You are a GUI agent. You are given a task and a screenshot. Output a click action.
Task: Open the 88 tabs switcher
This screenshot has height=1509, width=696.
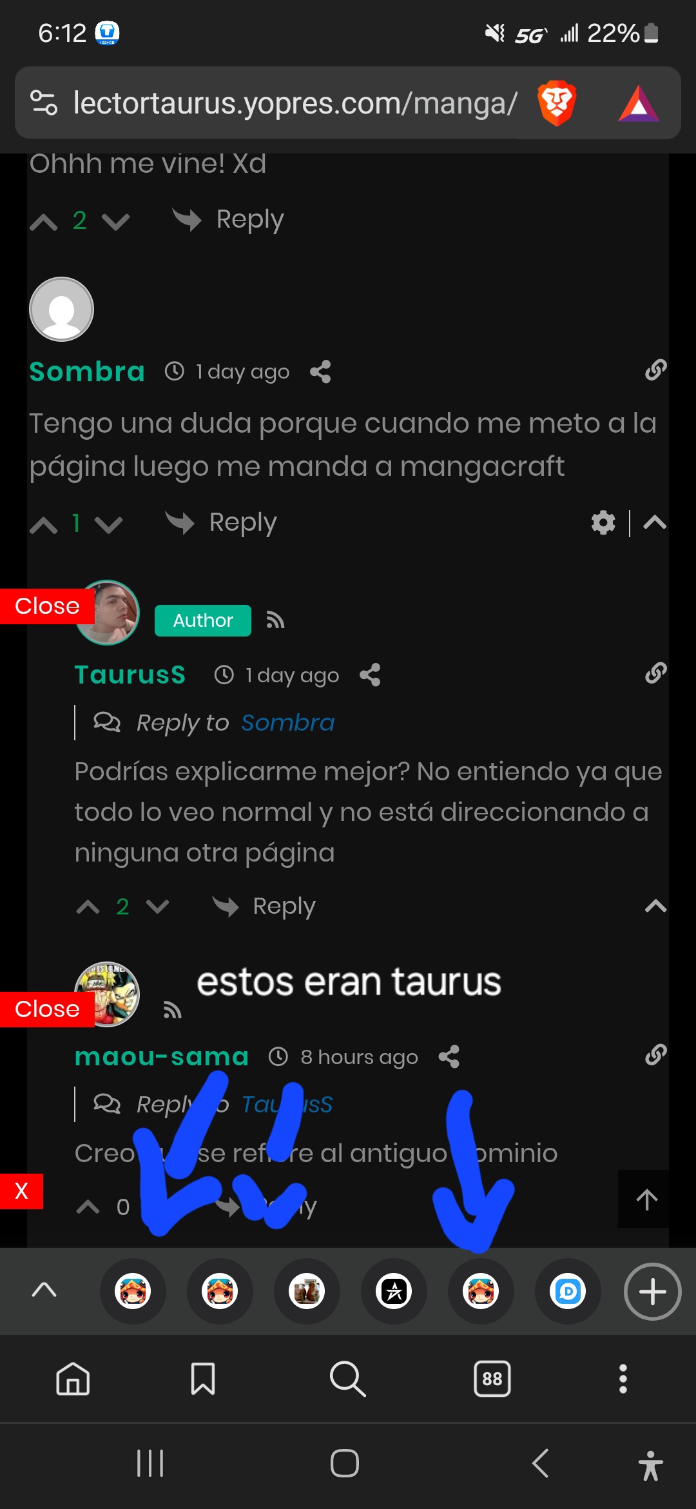coord(492,1379)
